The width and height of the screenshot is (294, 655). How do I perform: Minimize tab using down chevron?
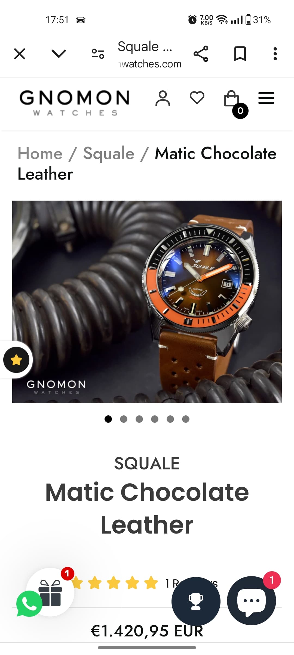59,53
